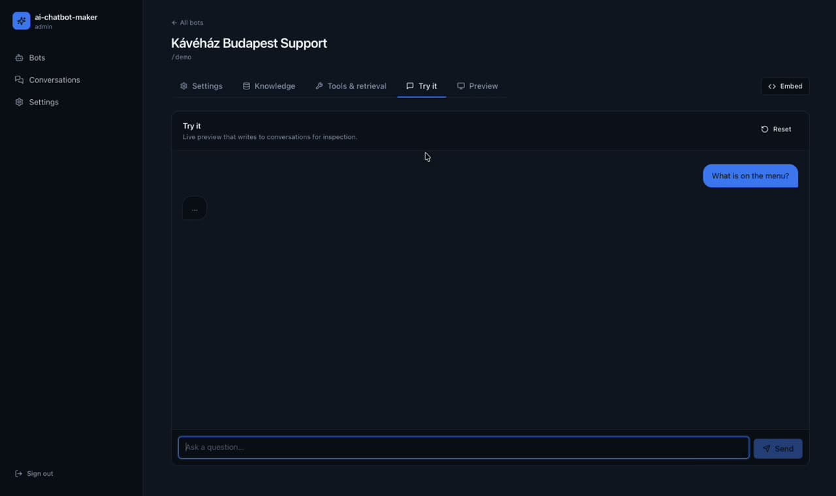This screenshot has height=496, width=836.
Task: Click the admin label under the app name
Action: point(44,27)
